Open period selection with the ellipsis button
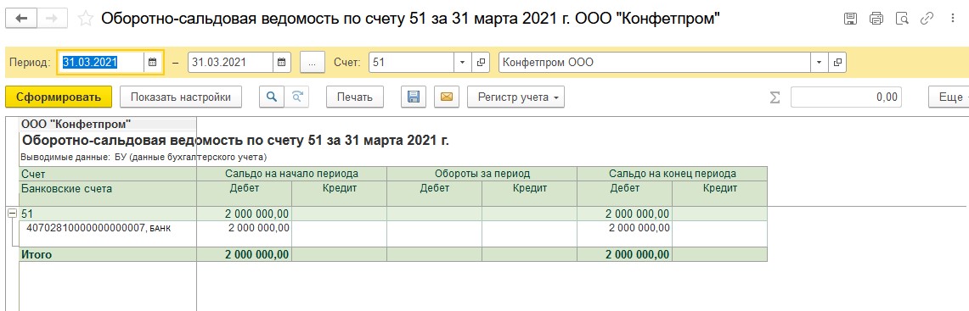 coord(313,63)
